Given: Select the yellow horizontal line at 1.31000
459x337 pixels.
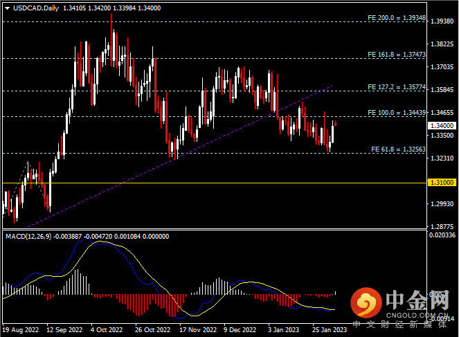Looking at the screenshot, I should click(x=208, y=183).
